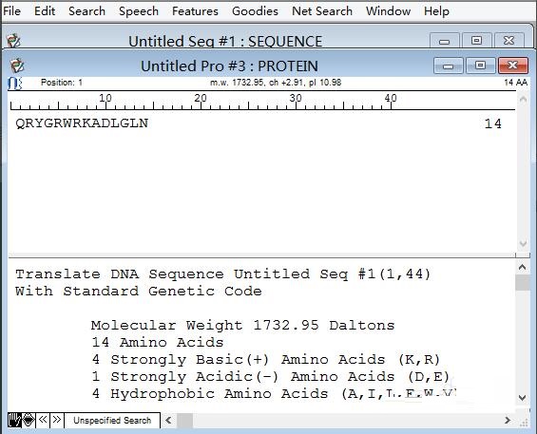Click the m.w. 1732.95 info text

coord(276,83)
